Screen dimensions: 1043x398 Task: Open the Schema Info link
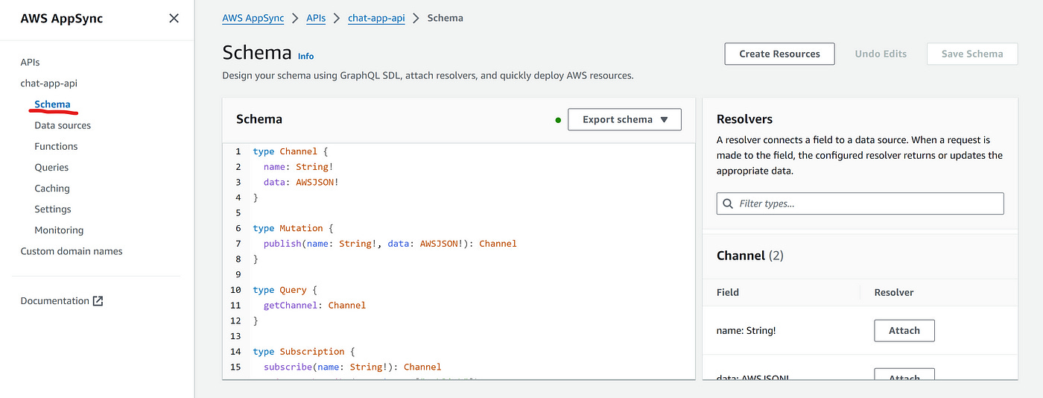(x=306, y=56)
